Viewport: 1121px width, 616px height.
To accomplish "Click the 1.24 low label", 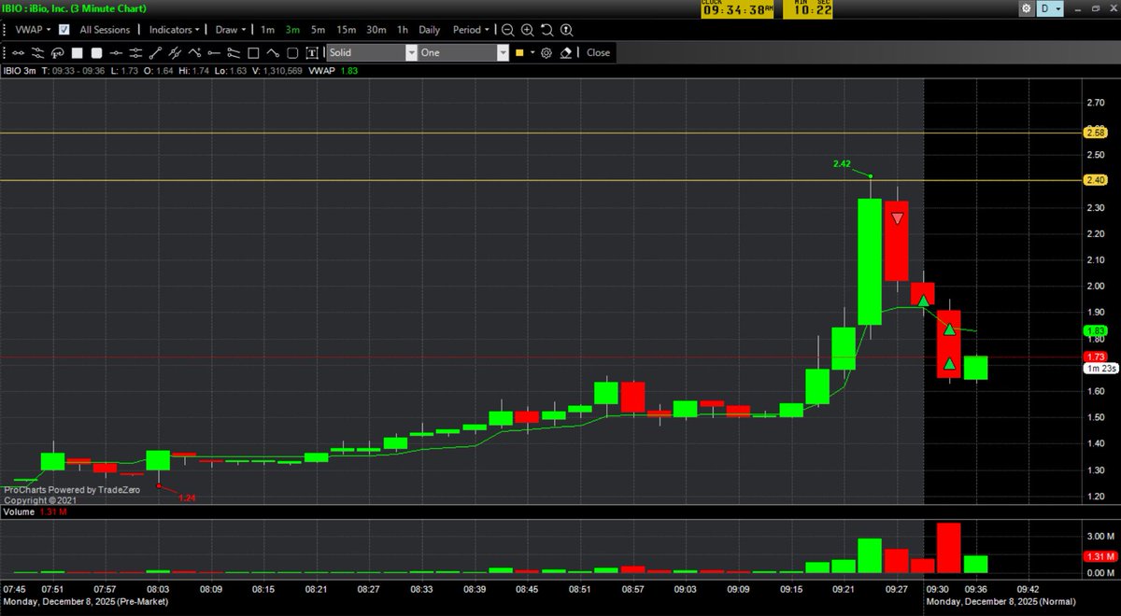I will pos(188,497).
